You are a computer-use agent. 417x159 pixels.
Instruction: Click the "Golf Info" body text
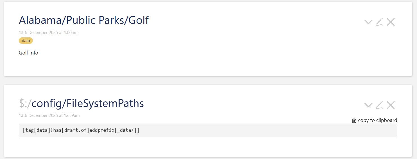click(x=28, y=53)
